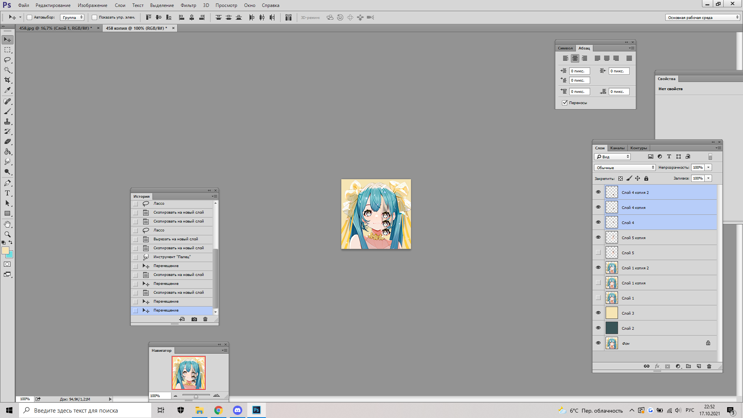Toggle quick mask mode icon
Image resolution: width=743 pixels, height=418 pixels.
(7, 264)
